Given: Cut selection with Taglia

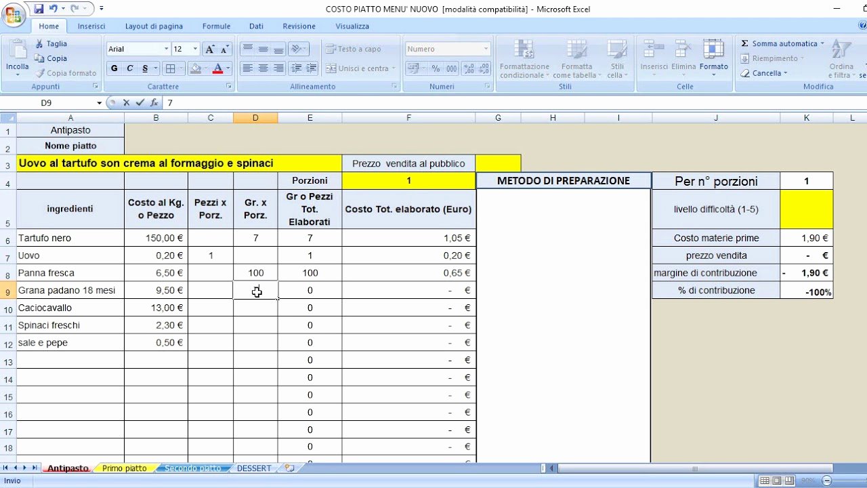Looking at the screenshot, I should (x=51, y=43).
